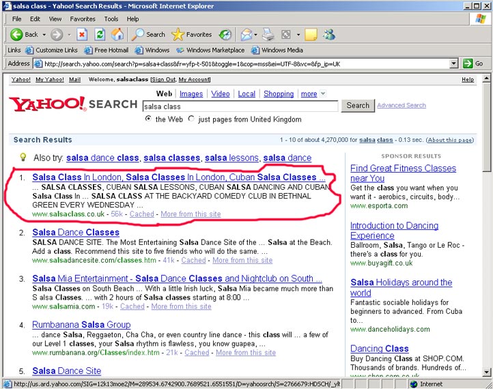Click the vertical scrollbar down arrow
This screenshot has width=493, height=389.
click(487, 372)
